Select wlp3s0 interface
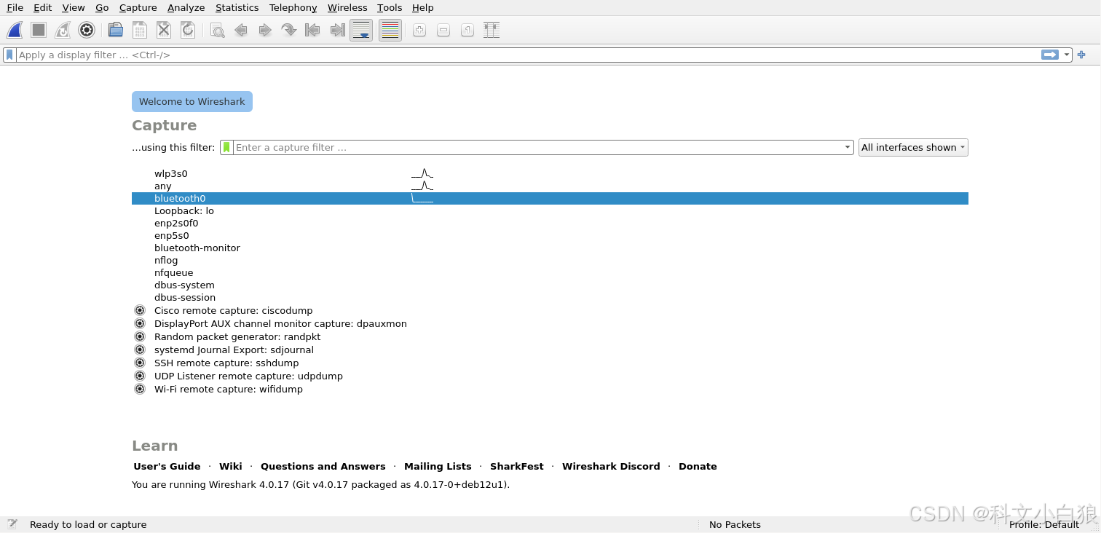 550,173
